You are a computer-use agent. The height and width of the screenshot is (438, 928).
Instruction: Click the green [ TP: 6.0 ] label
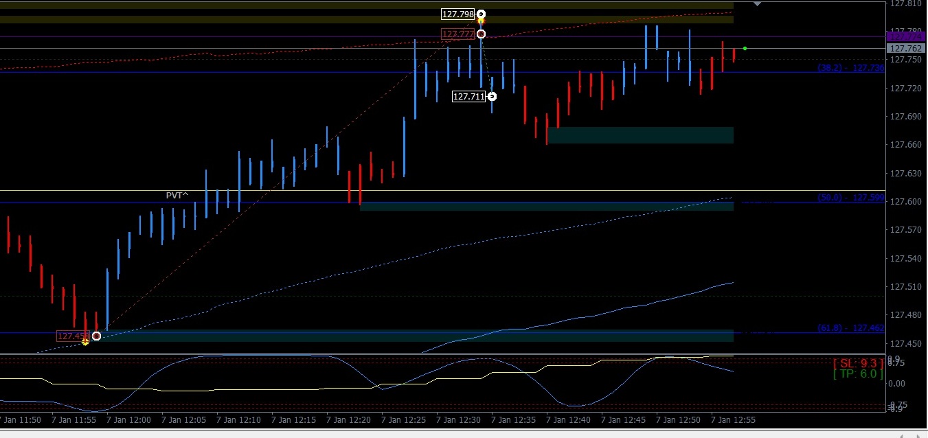pos(858,374)
